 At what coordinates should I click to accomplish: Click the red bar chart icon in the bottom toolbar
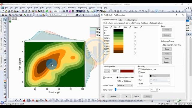(x=24, y=100)
